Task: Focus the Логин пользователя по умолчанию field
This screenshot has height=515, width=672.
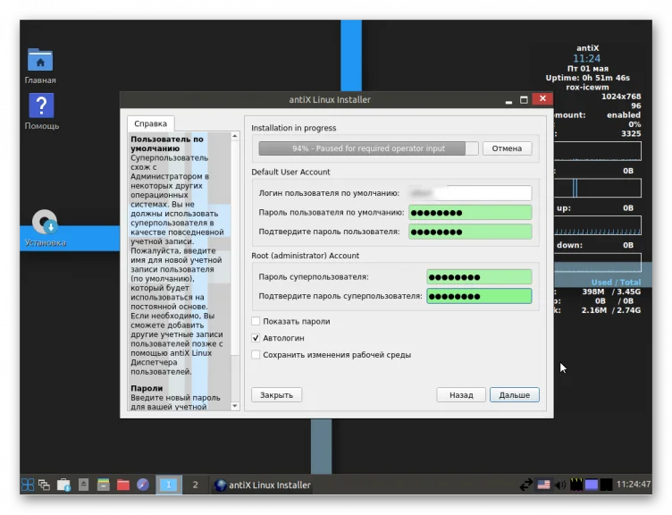Action: [470, 193]
